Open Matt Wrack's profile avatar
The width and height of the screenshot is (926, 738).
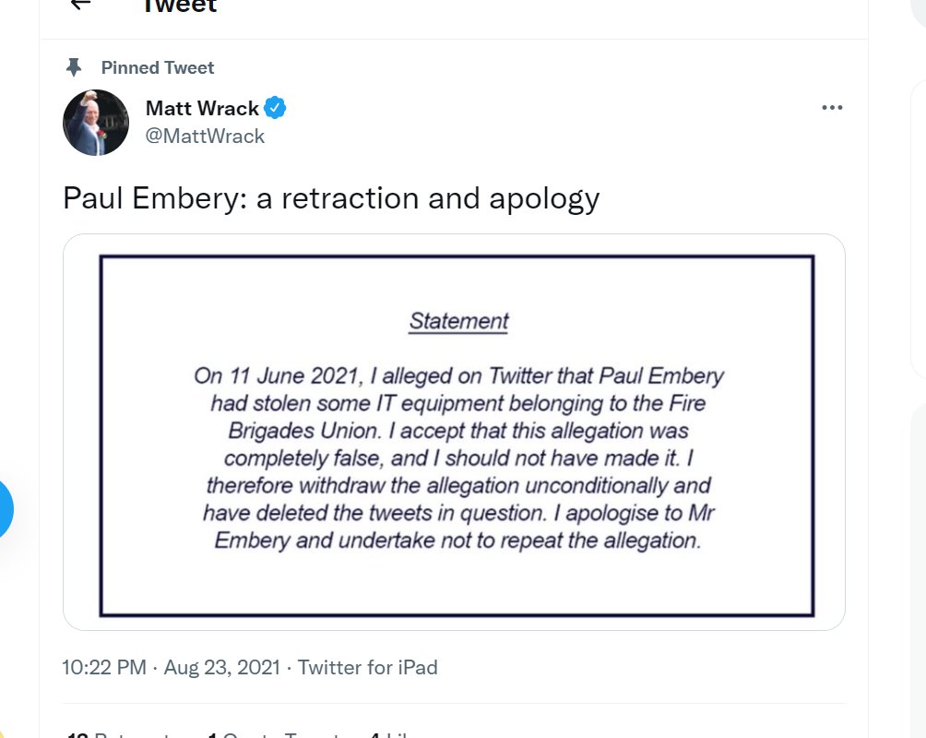tap(96, 122)
